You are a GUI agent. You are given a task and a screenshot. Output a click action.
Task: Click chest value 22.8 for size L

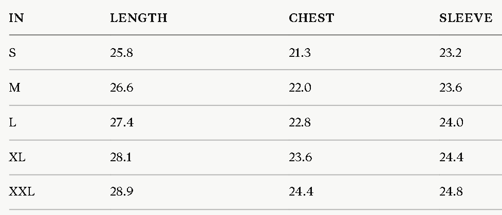(300, 122)
